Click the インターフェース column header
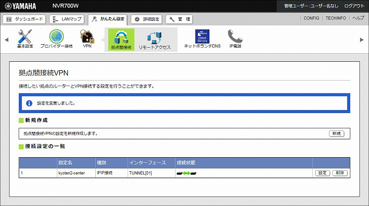 pos(152,163)
